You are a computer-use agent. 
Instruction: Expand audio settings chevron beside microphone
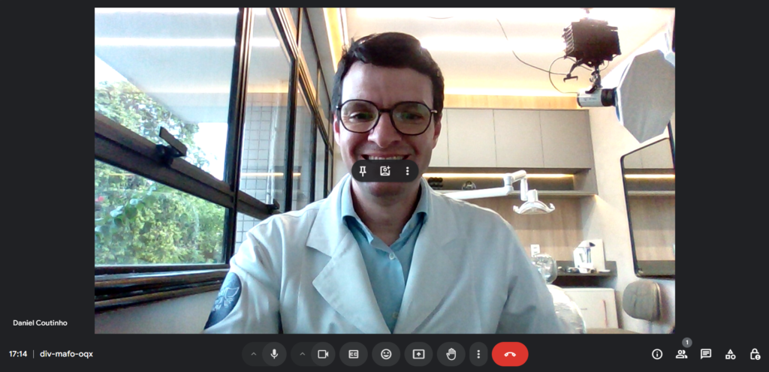click(253, 354)
